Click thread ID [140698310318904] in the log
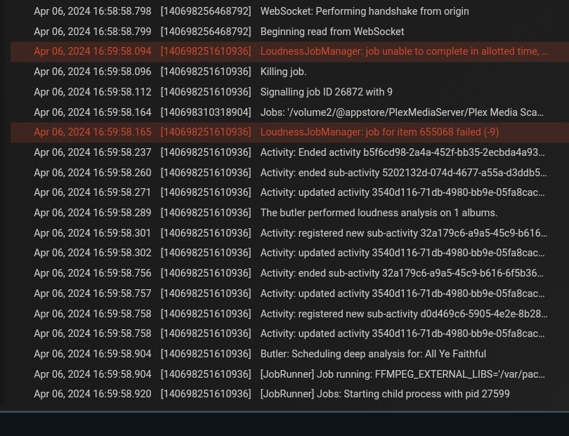The width and height of the screenshot is (569, 436). [x=205, y=112]
